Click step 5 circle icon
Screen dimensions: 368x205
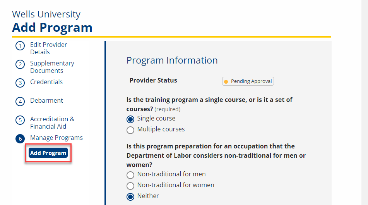tap(20, 120)
